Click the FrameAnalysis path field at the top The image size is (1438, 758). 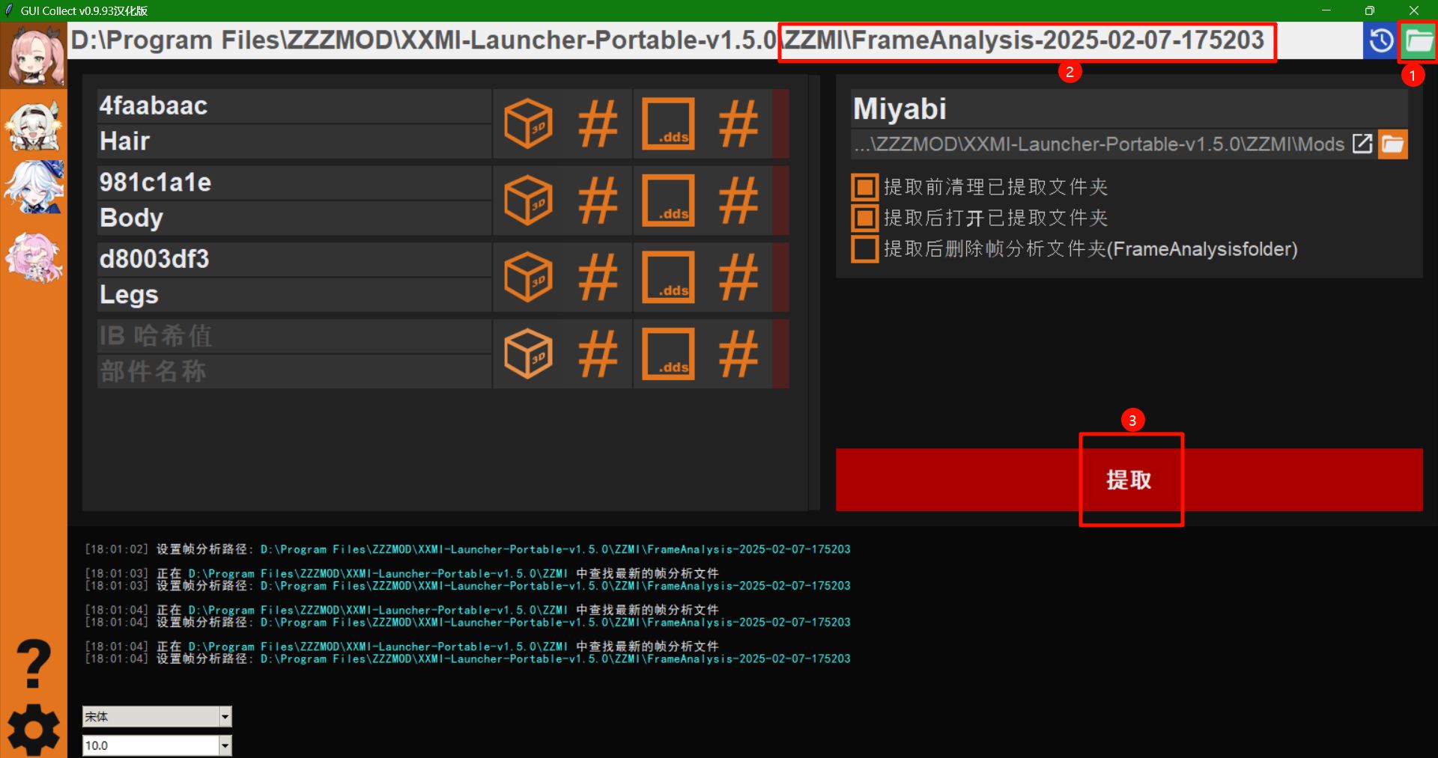[x=1026, y=41]
